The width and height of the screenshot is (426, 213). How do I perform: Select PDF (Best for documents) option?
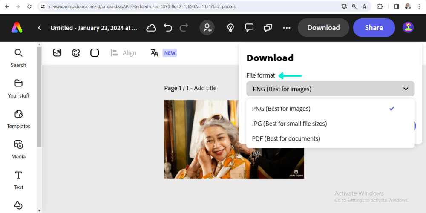tap(331, 138)
